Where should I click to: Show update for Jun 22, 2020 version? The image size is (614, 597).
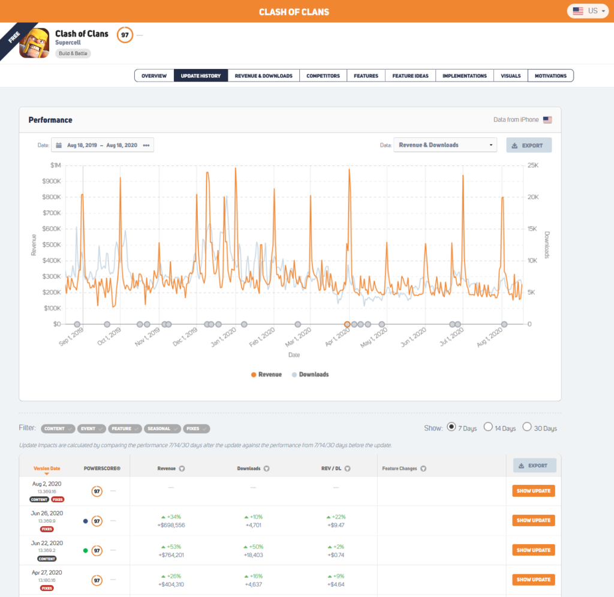533,550
